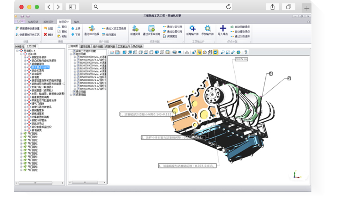The image size is (340, 197).
Task: Toggle the 资源分配 checkbox
Action: (74, 94)
